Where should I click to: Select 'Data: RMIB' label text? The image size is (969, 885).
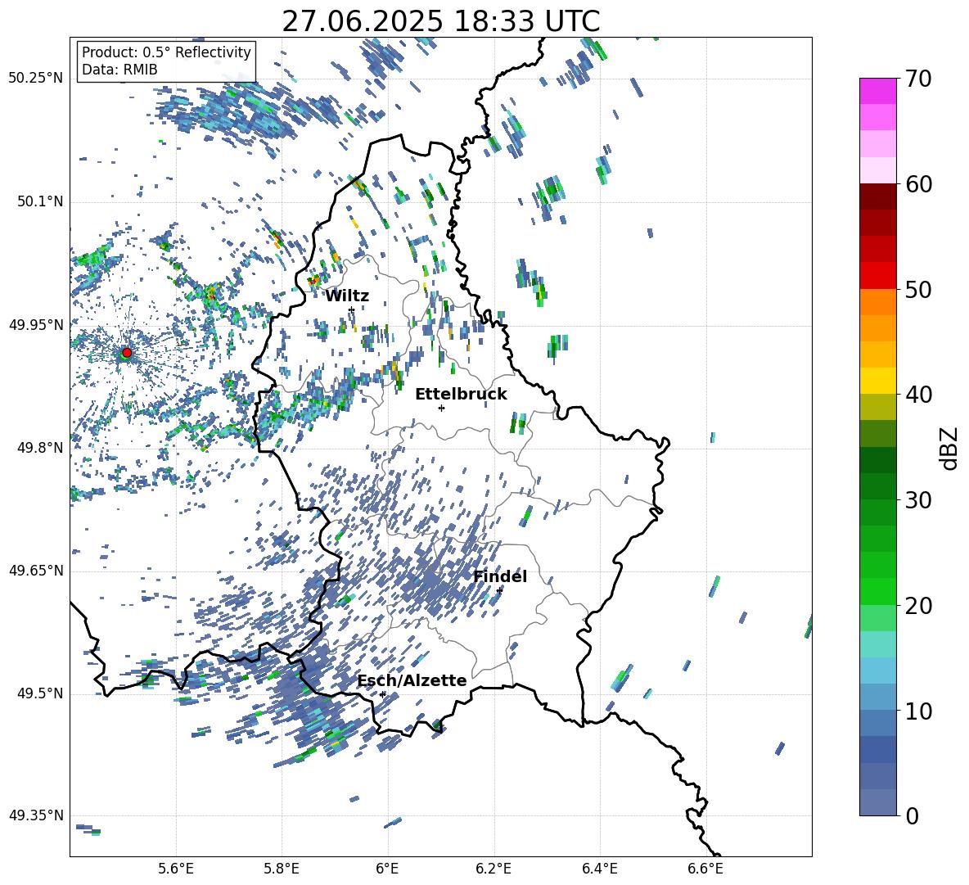point(119,70)
